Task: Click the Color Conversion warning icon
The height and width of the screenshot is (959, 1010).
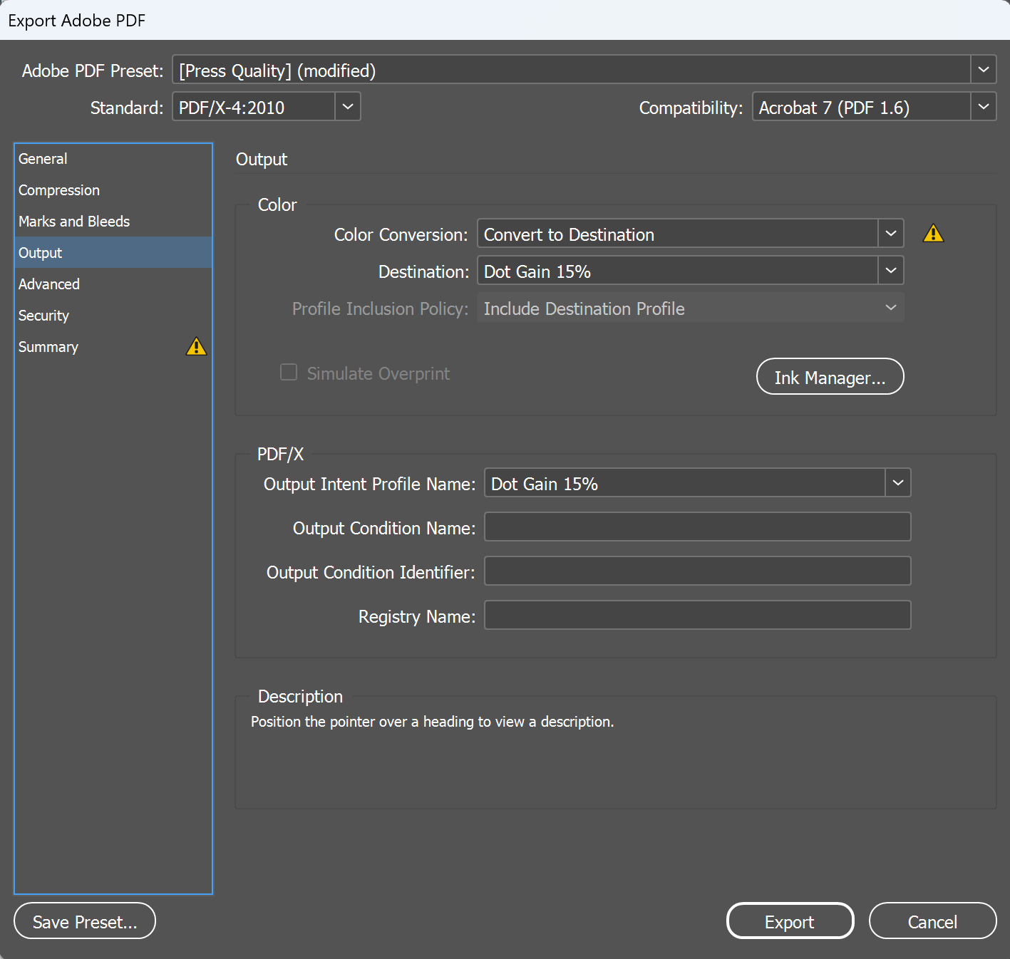Action: (x=933, y=234)
